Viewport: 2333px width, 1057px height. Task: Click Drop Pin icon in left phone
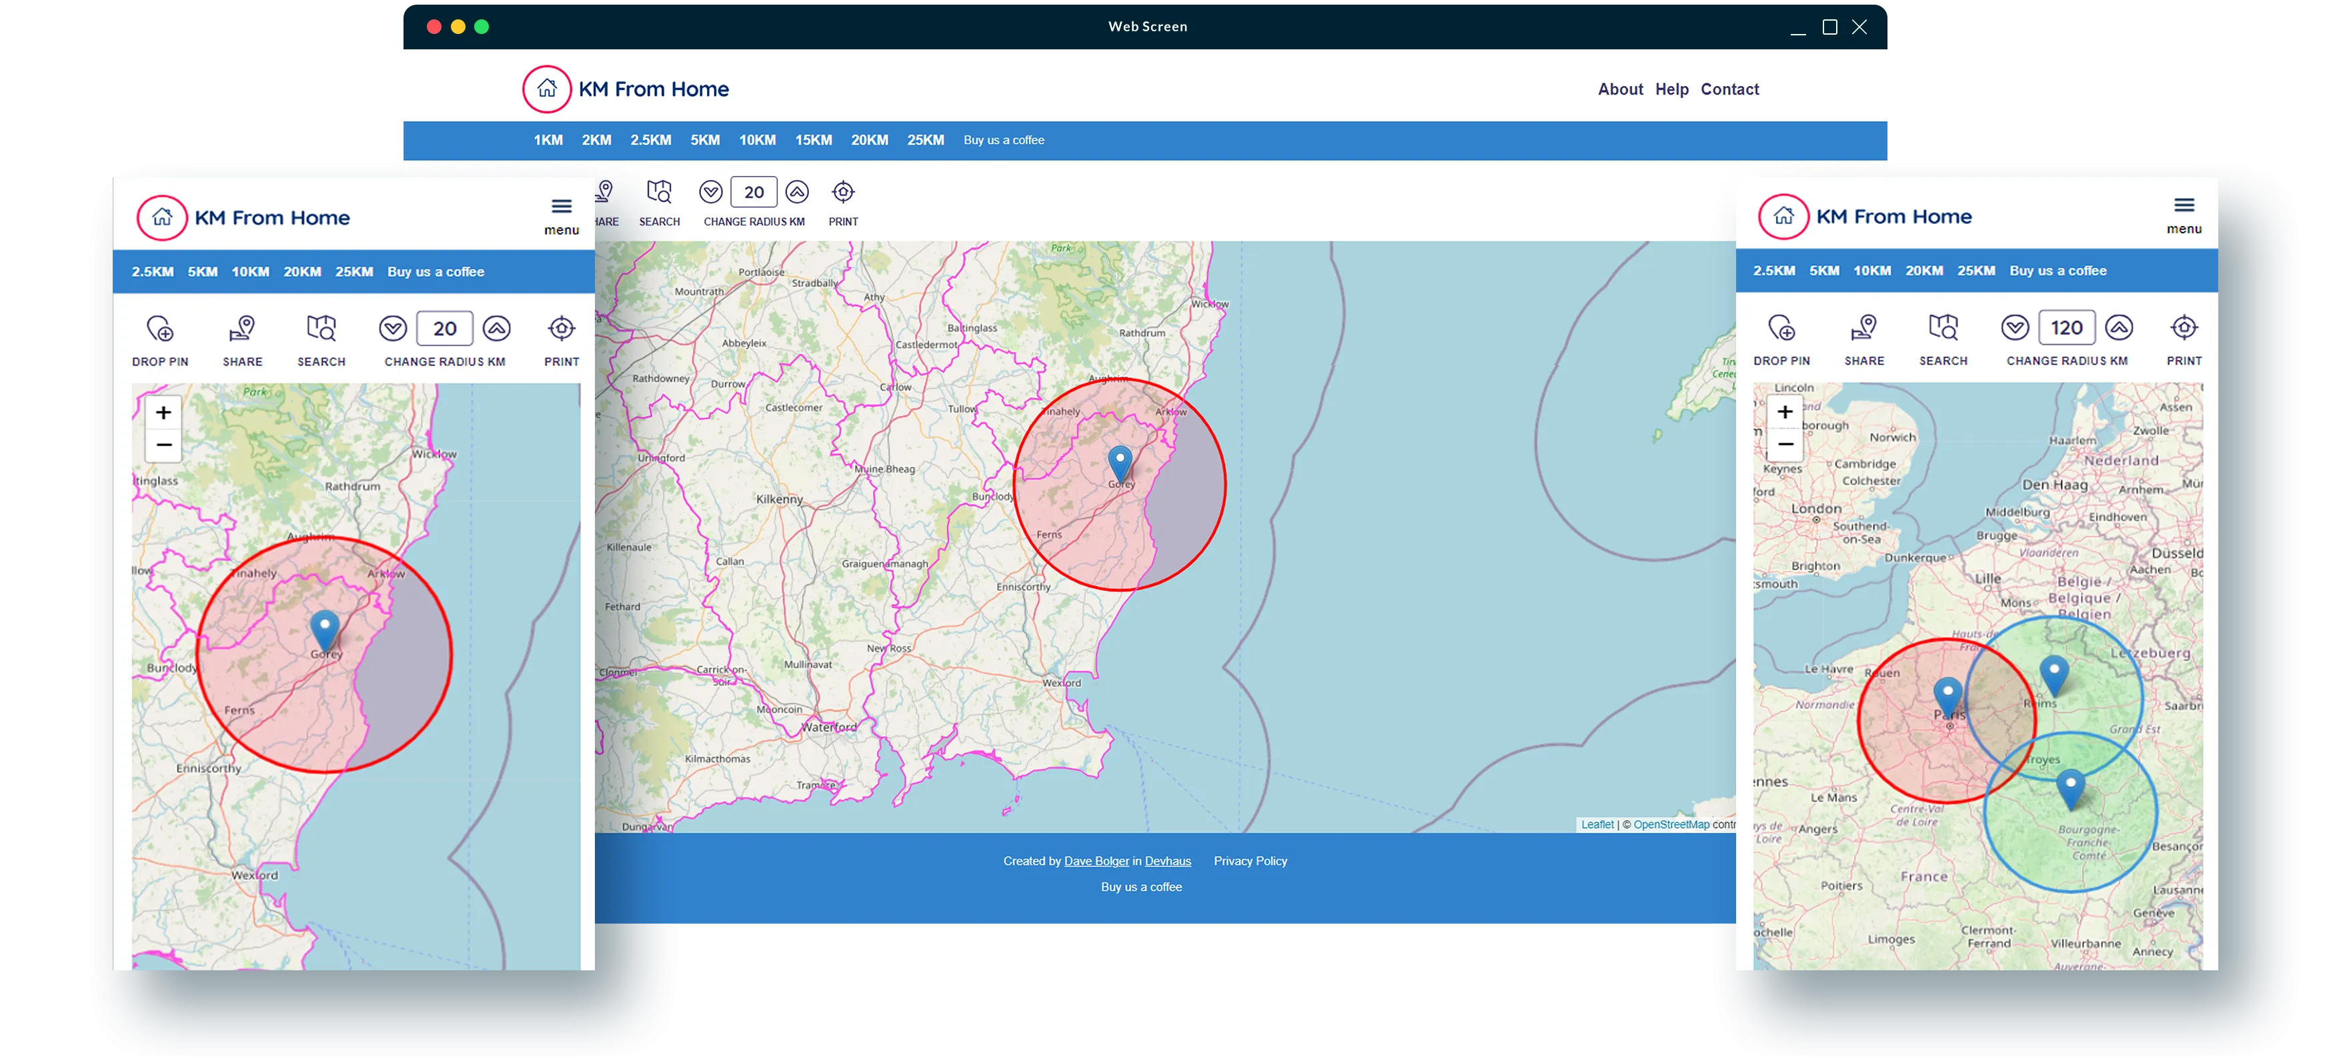pyautogui.click(x=160, y=329)
